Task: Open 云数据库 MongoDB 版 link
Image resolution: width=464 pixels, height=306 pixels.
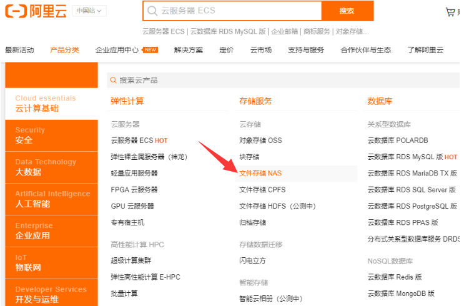Action: click(x=401, y=294)
